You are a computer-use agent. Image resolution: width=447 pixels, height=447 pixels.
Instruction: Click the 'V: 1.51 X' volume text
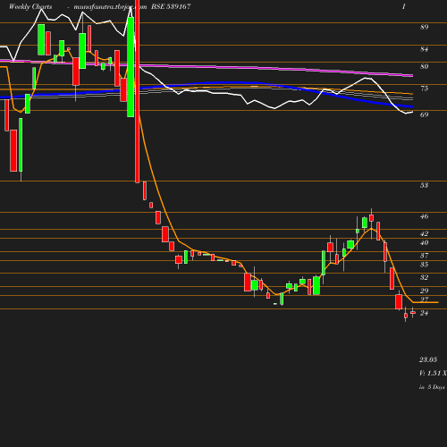(x=433, y=373)
